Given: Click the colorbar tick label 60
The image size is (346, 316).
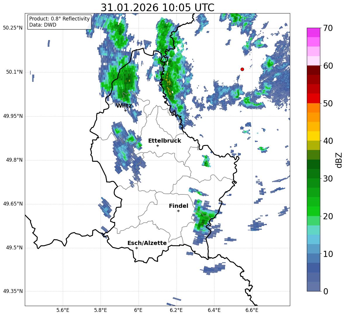Looking at the screenshot, I should coord(328,66).
